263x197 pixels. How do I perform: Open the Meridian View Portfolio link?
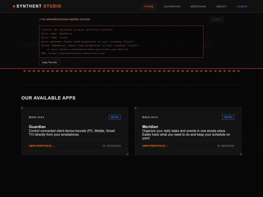pyautogui.click(x=155, y=146)
